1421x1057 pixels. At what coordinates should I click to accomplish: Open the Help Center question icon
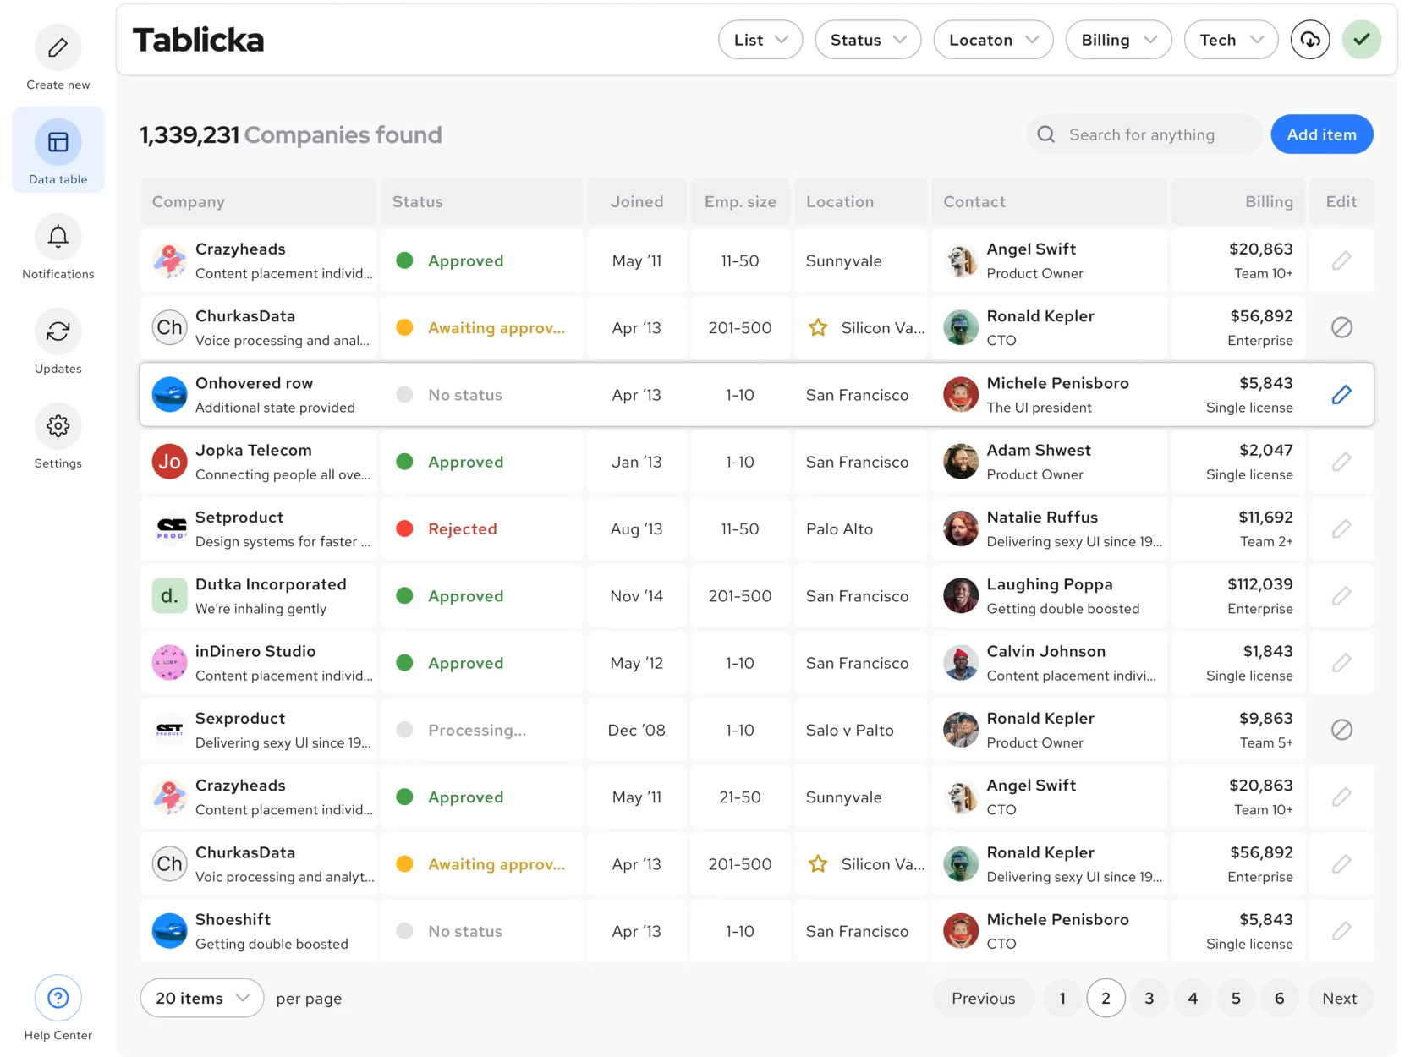point(58,998)
